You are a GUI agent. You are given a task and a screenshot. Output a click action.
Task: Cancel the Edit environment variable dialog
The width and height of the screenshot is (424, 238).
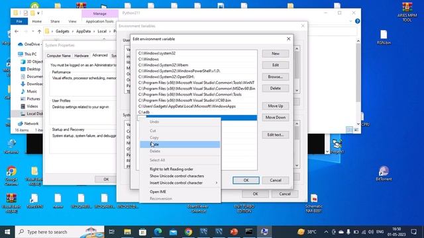(276, 180)
